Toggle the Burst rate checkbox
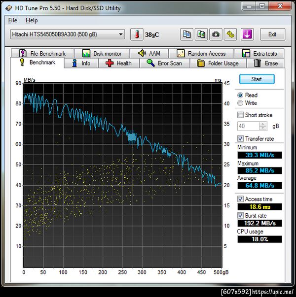This screenshot has width=296, height=297. click(240, 215)
